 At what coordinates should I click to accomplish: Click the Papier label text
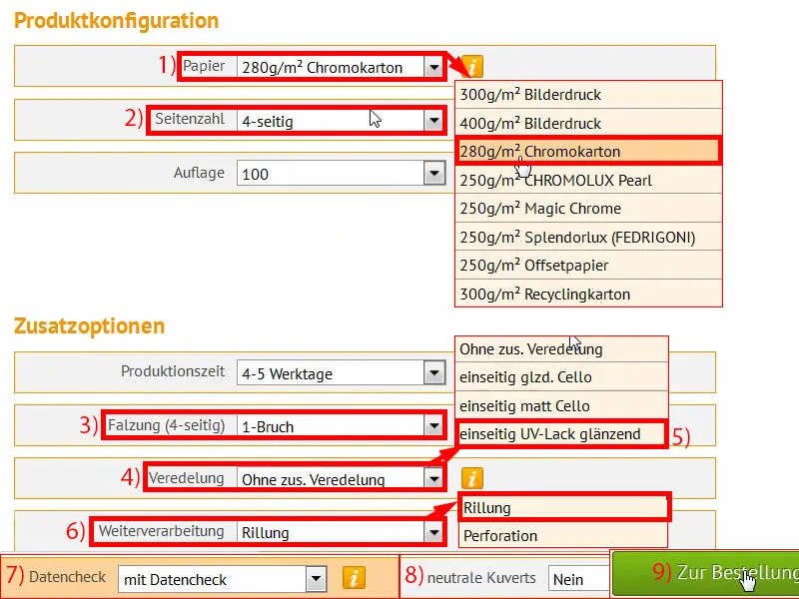tap(204, 66)
